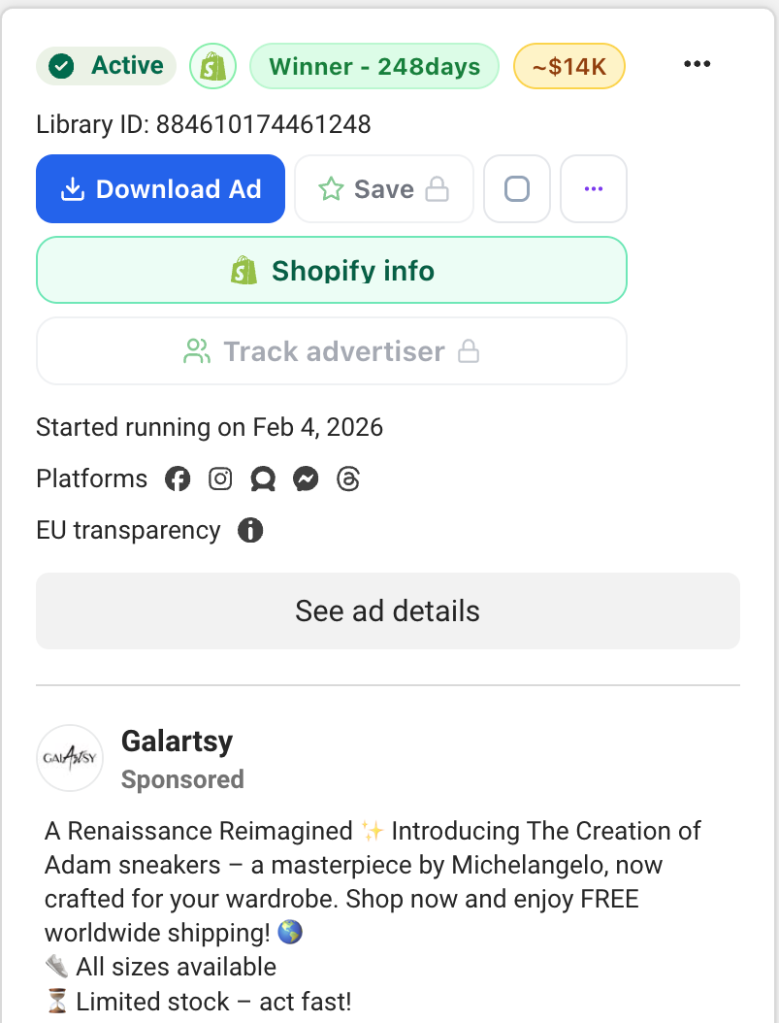Click the Library ID 884610174461248 text

click(204, 124)
